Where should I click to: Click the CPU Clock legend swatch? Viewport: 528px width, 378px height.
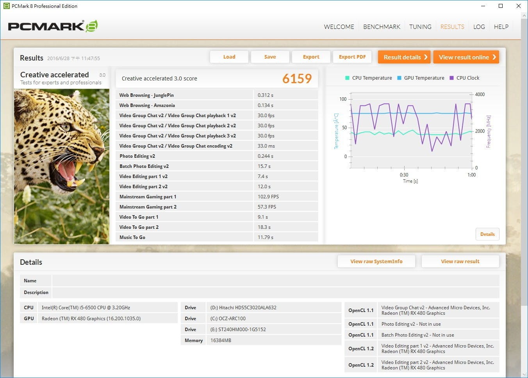451,78
